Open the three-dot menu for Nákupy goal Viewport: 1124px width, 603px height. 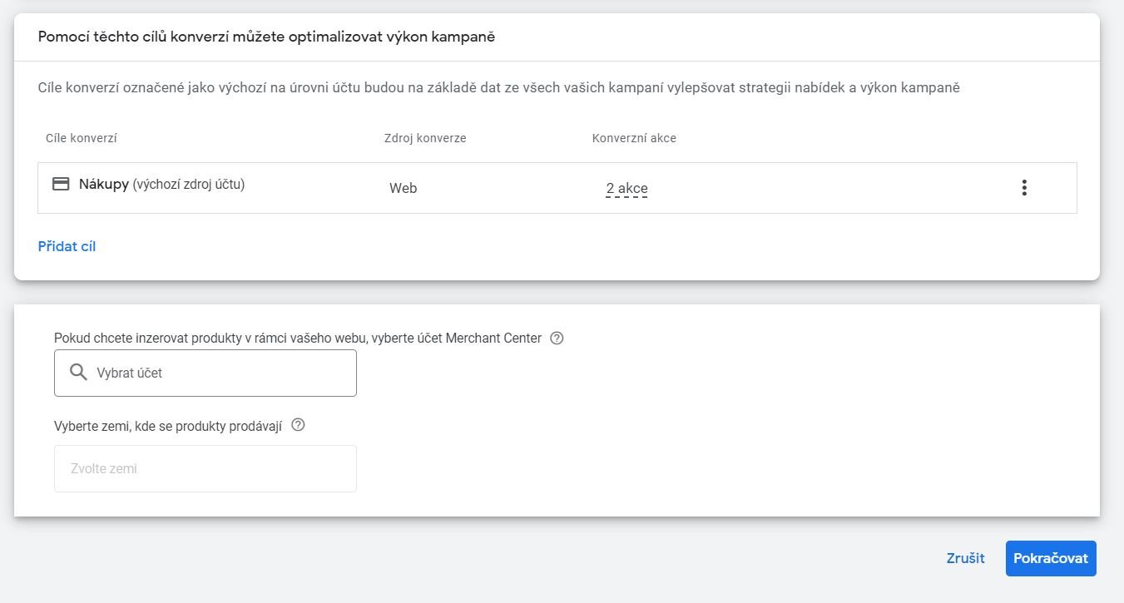tap(1023, 188)
